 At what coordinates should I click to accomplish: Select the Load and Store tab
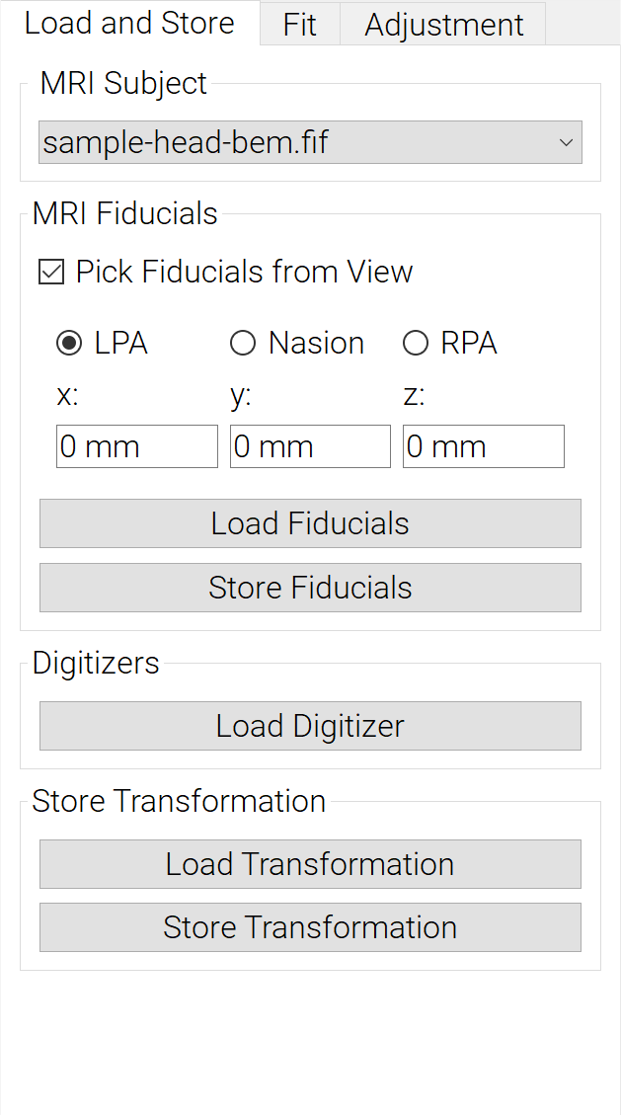130,23
